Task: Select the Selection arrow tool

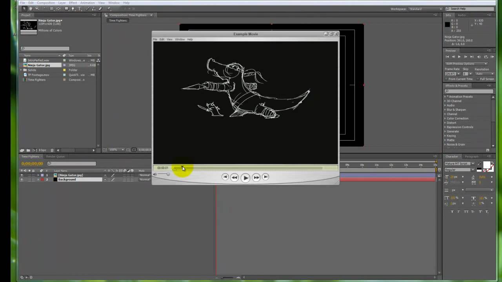Action: pyautogui.click(x=24, y=8)
